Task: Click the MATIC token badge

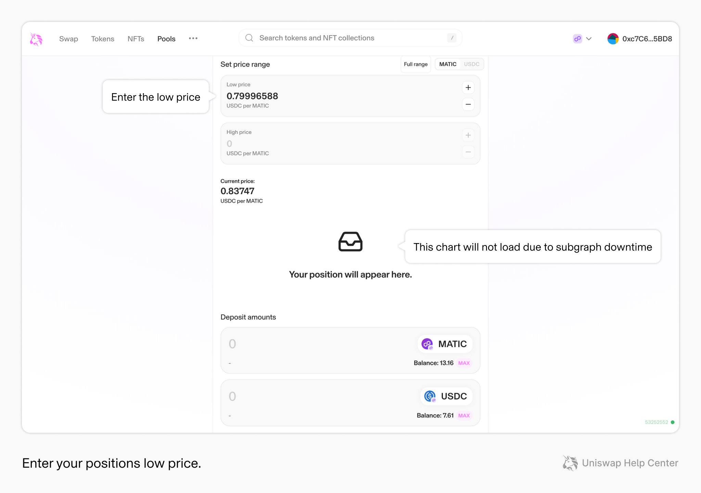Action: click(445, 344)
